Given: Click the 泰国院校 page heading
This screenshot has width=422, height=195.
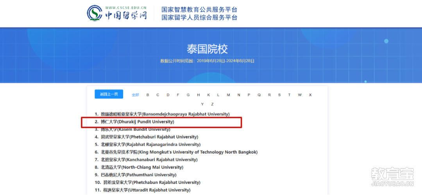Looking at the screenshot, I should point(207,49).
